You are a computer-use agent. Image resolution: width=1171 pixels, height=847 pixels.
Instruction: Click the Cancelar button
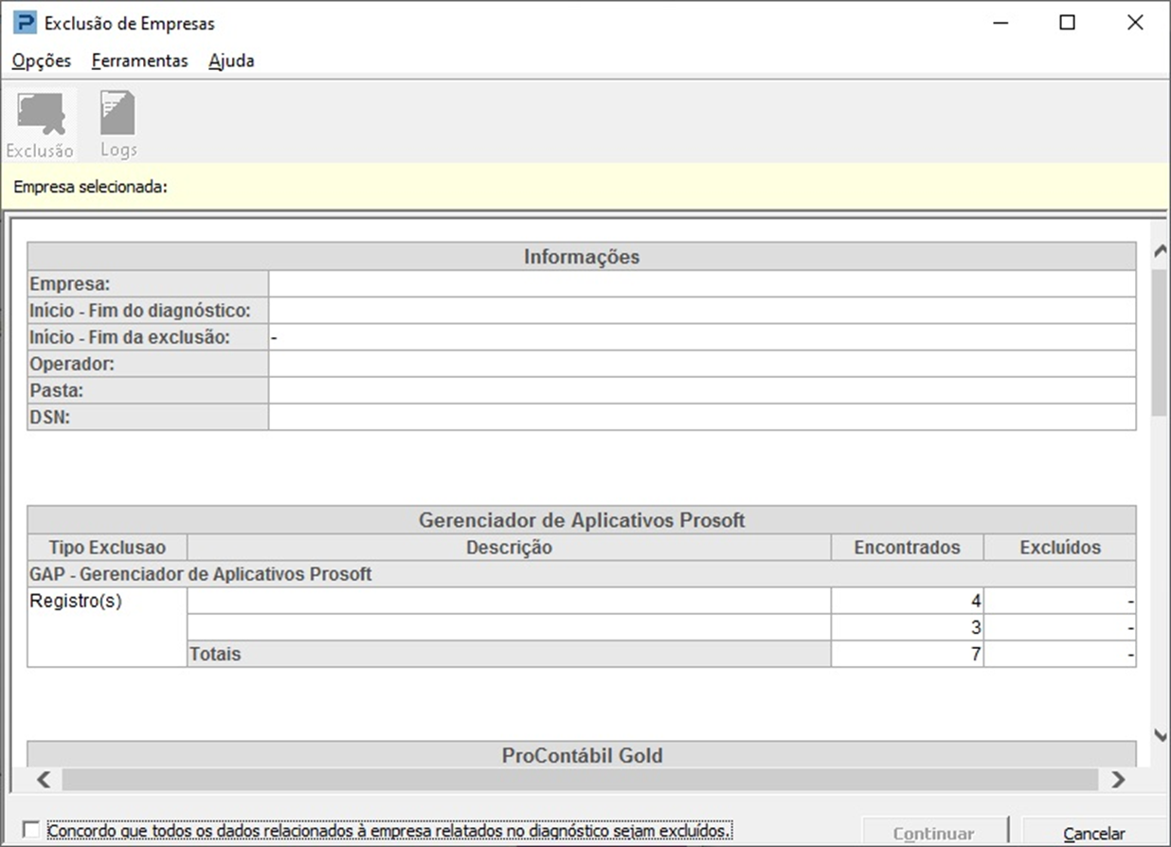1093,834
